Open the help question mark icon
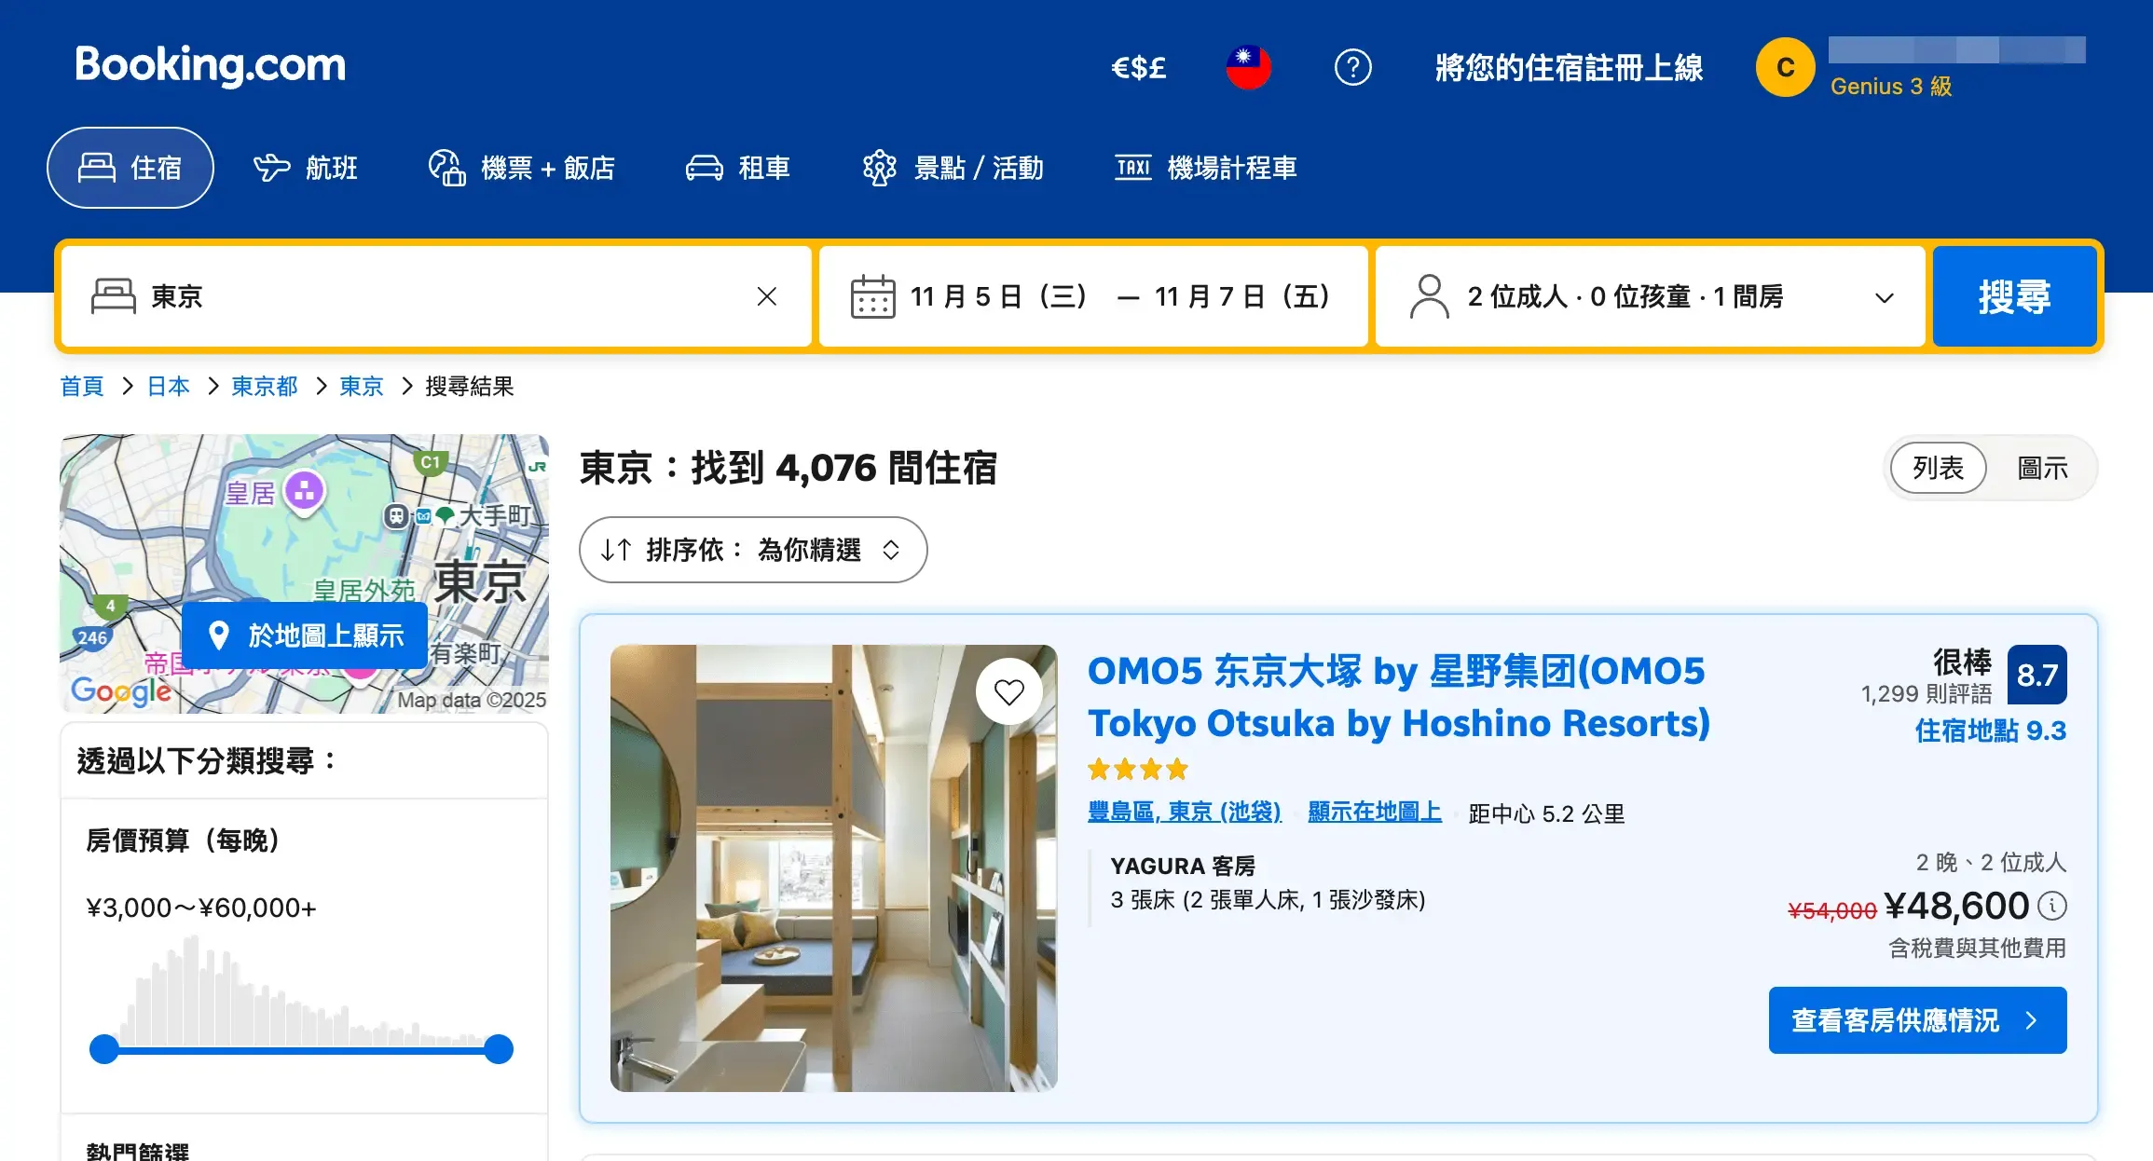 1352,67
